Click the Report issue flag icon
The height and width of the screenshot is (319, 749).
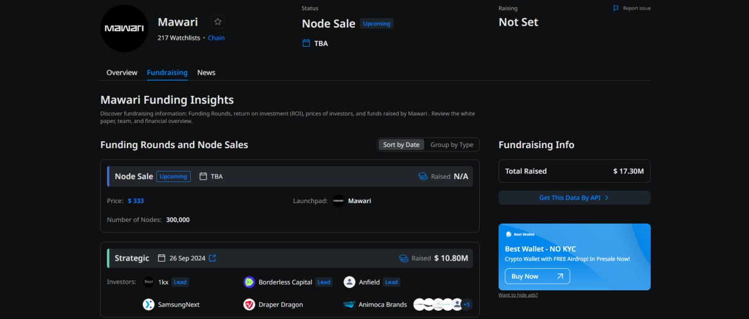pyautogui.click(x=616, y=8)
